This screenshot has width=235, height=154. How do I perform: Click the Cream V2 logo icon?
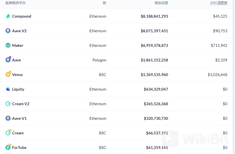pos(8,104)
